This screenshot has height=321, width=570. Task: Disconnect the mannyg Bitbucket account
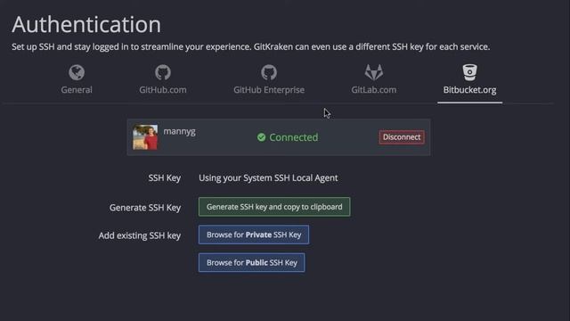(402, 137)
